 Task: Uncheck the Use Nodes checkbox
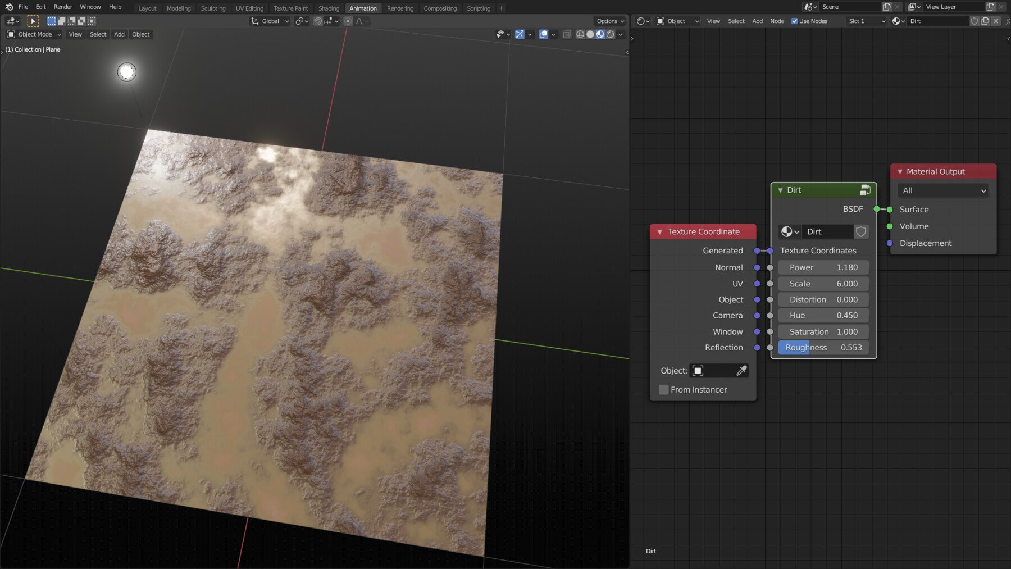click(795, 21)
